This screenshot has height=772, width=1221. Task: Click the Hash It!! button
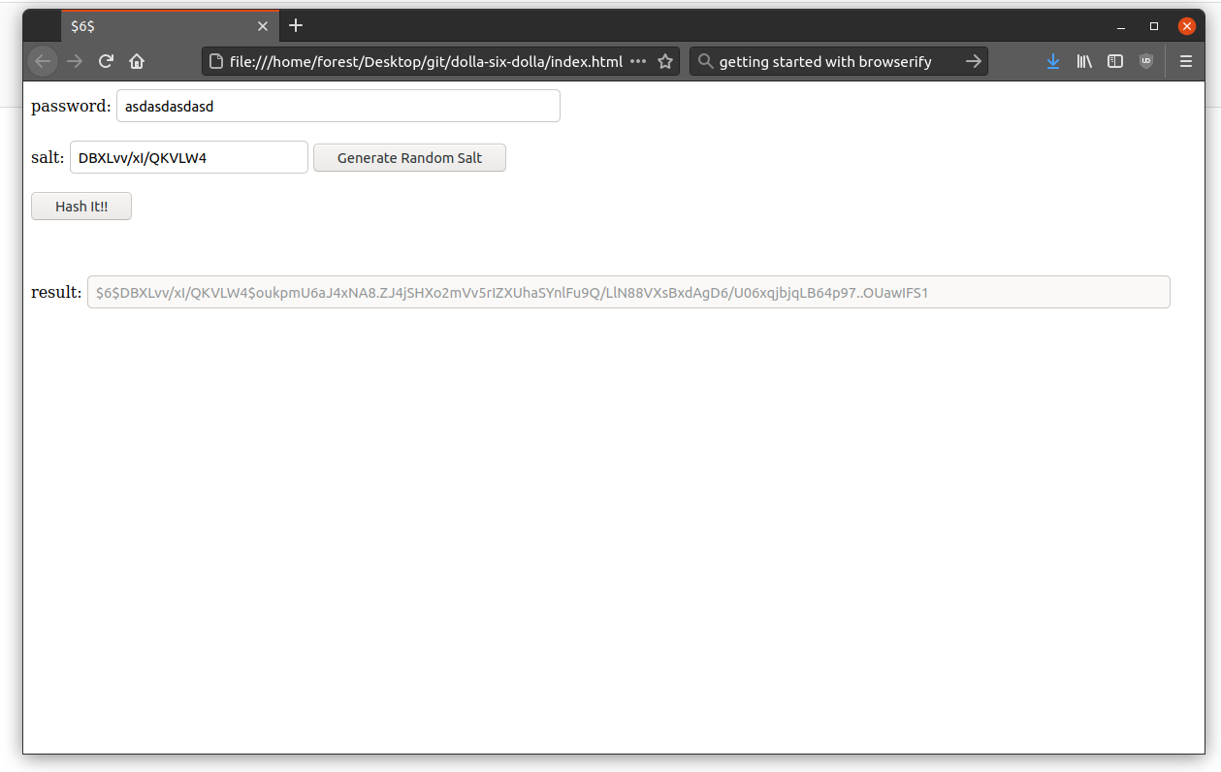[81, 206]
